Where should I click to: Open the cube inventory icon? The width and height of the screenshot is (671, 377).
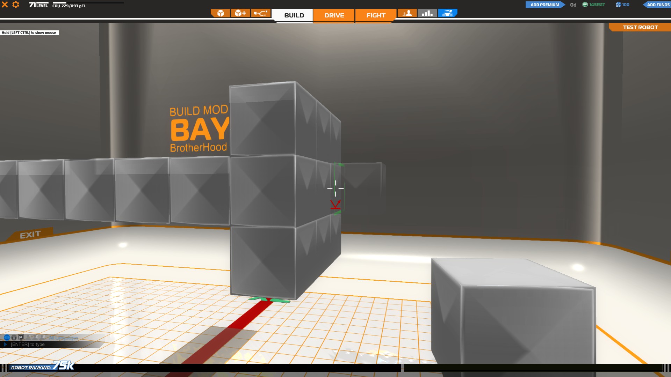click(x=220, y=13)
